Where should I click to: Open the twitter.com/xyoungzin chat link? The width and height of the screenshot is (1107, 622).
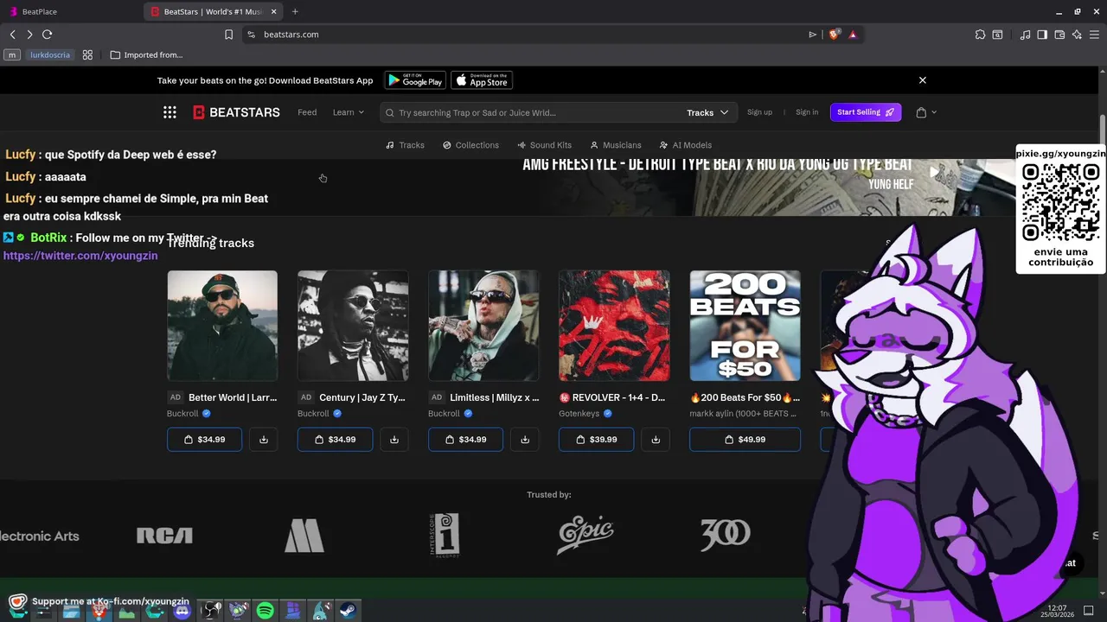point(80,256)
